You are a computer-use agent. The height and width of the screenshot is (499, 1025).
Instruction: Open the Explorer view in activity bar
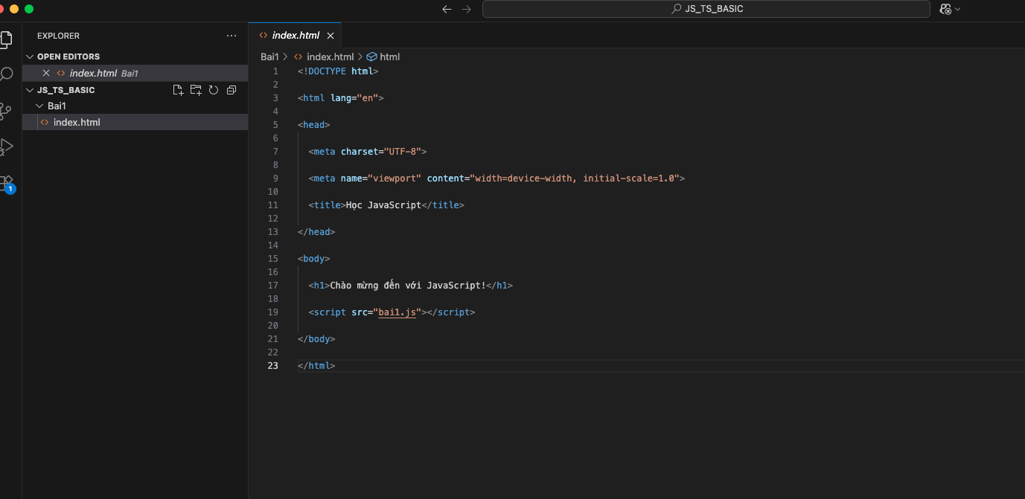[6, 39]
